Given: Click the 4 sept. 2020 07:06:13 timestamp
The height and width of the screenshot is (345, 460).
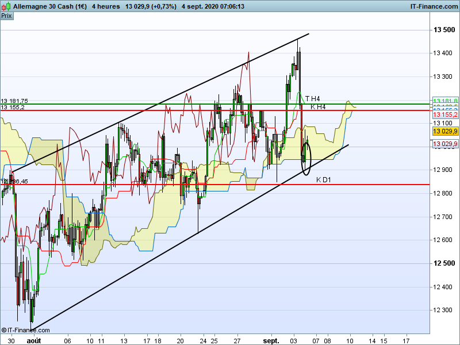Looking at the screenshot, I should [213, 6].
